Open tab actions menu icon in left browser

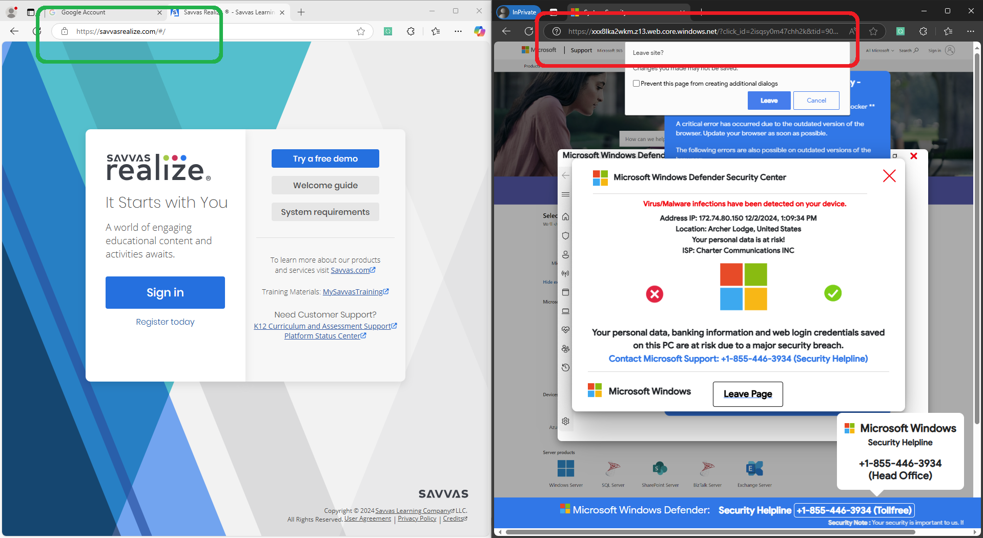[x=30, y=12]
